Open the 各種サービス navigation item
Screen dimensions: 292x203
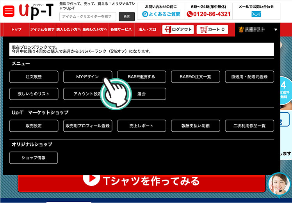click(121, 30)
